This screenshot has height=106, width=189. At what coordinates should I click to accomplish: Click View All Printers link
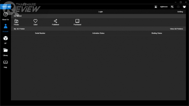(x=176, y=29)
